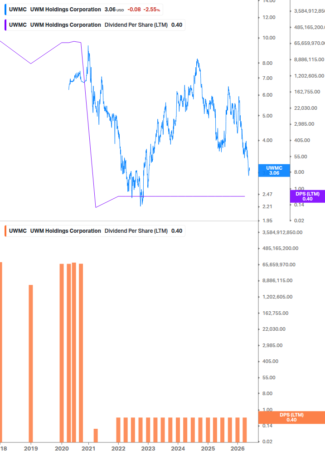325x456 pixels.
Task: Click the 12.00 price axis label
Action: tap(269, 17)
